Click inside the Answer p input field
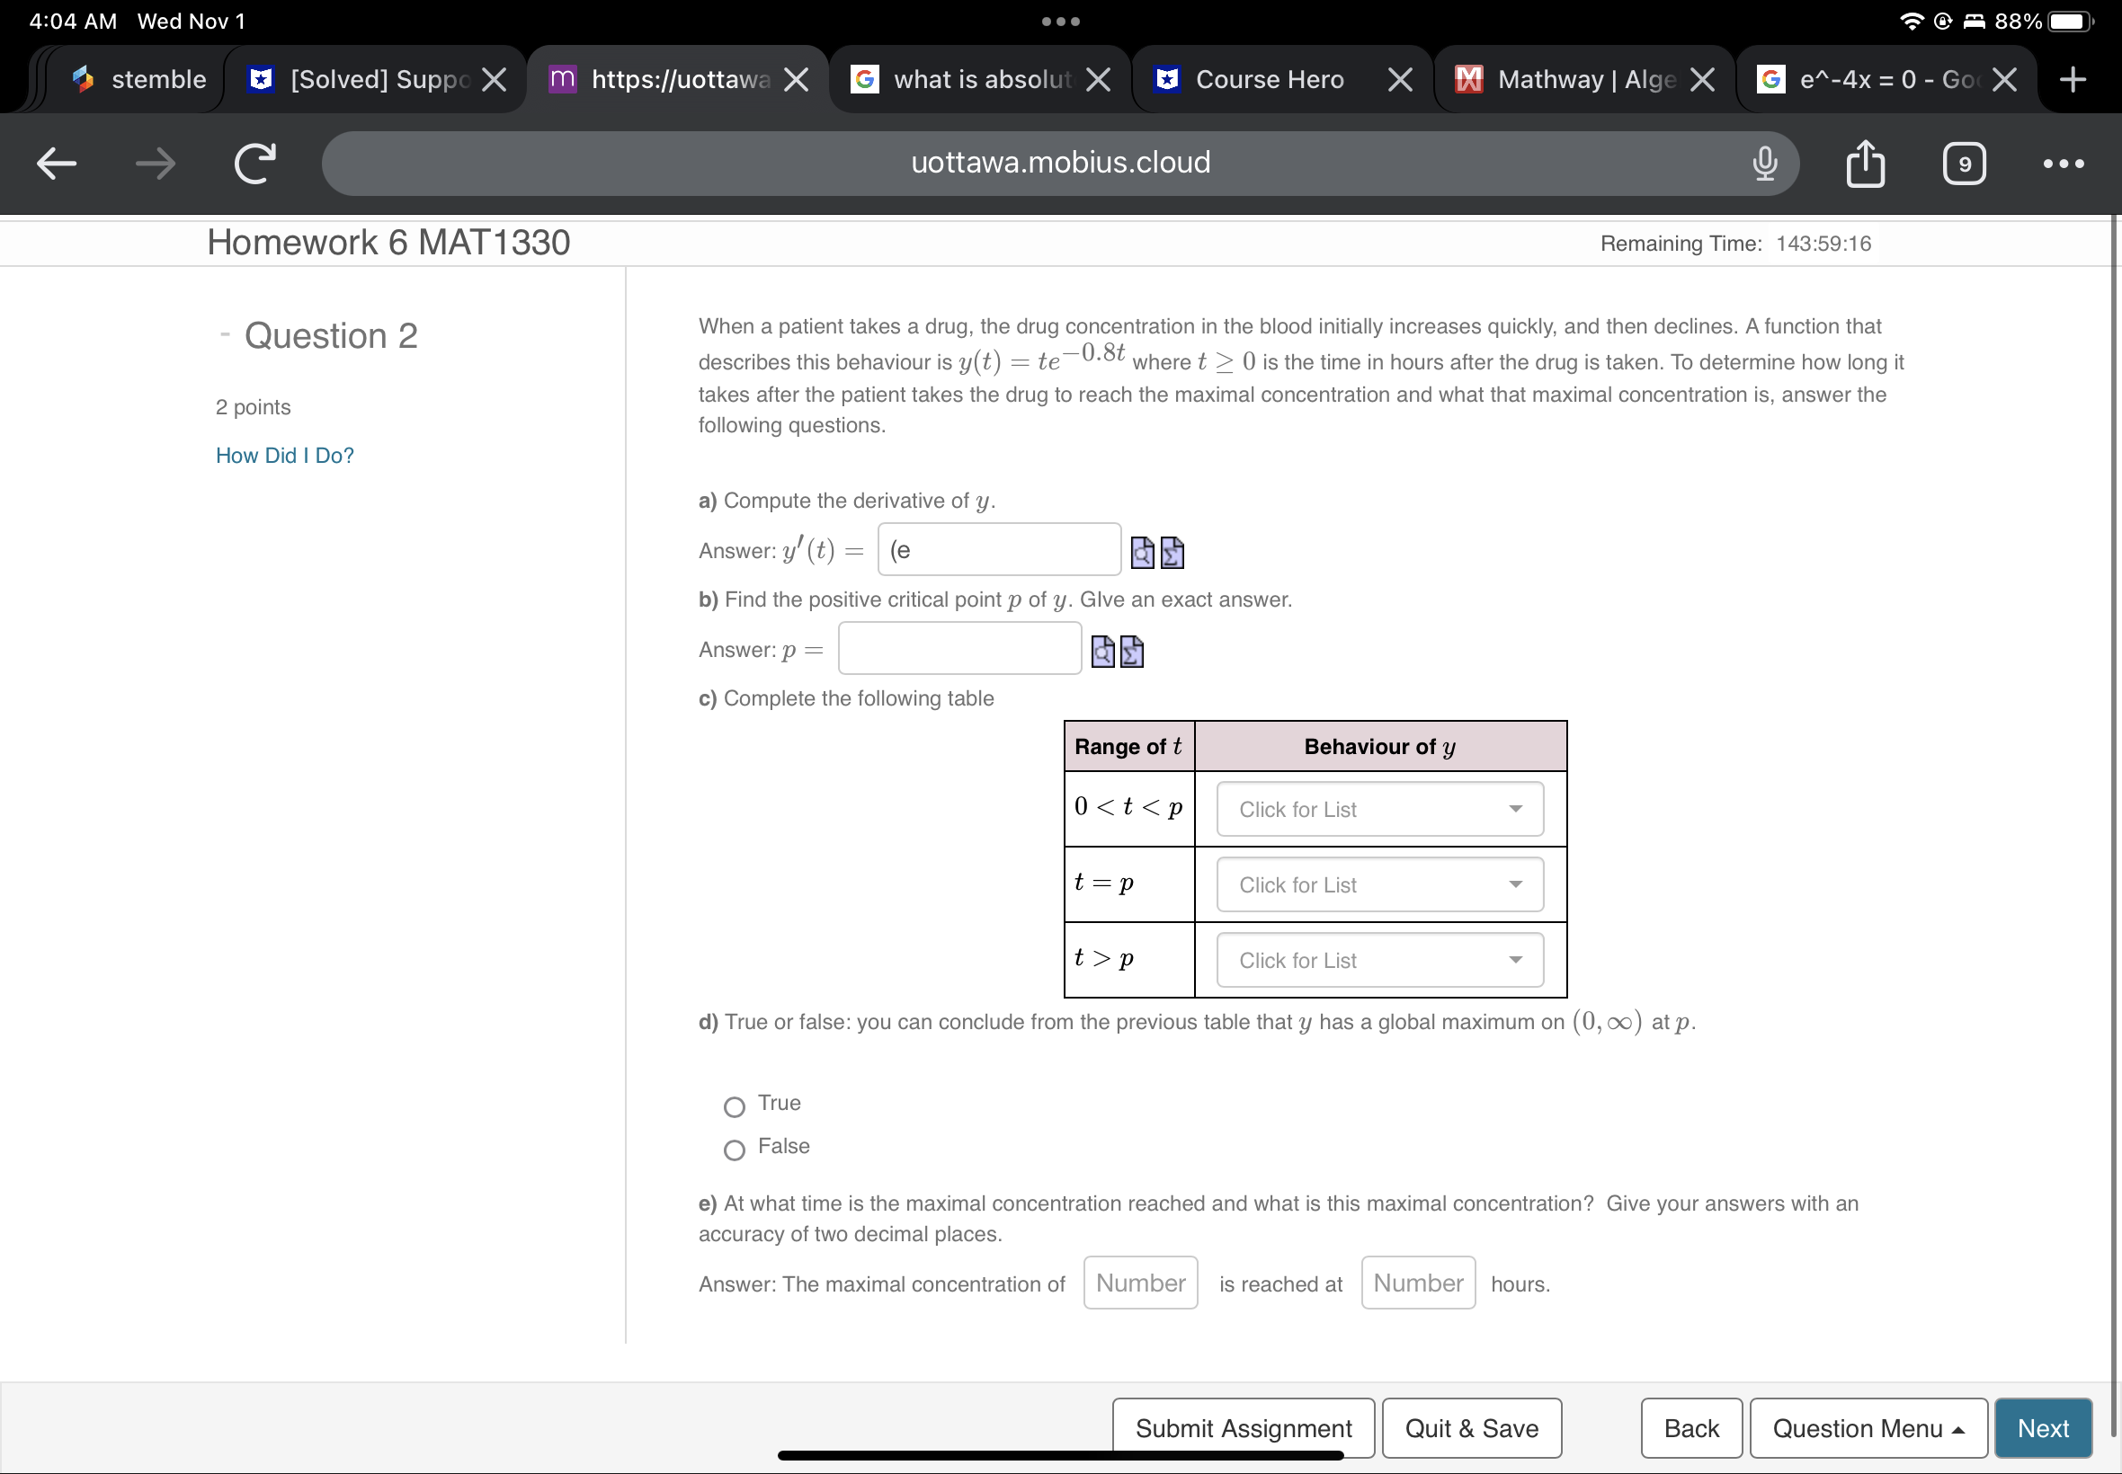 pyautogui.click(x=958, y=648)
